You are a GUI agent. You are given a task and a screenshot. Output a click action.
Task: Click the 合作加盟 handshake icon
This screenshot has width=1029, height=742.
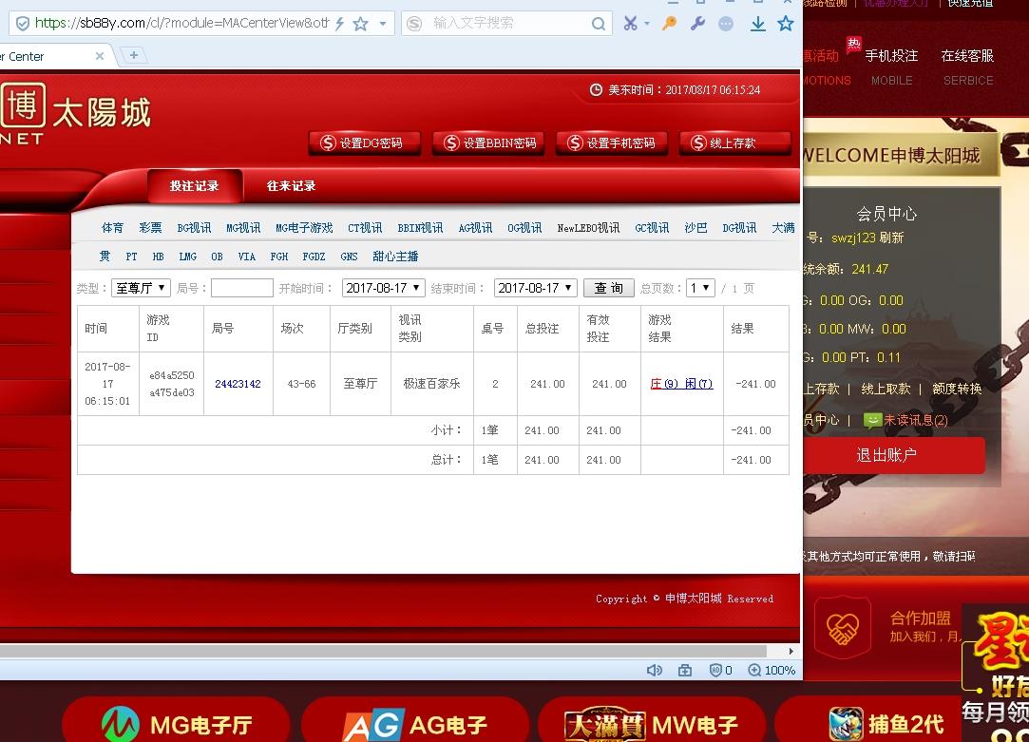(x=843, y=627)
